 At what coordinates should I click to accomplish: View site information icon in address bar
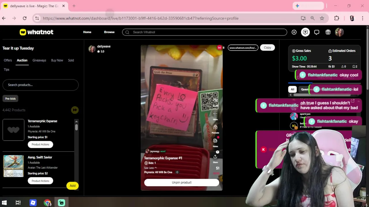37,18
